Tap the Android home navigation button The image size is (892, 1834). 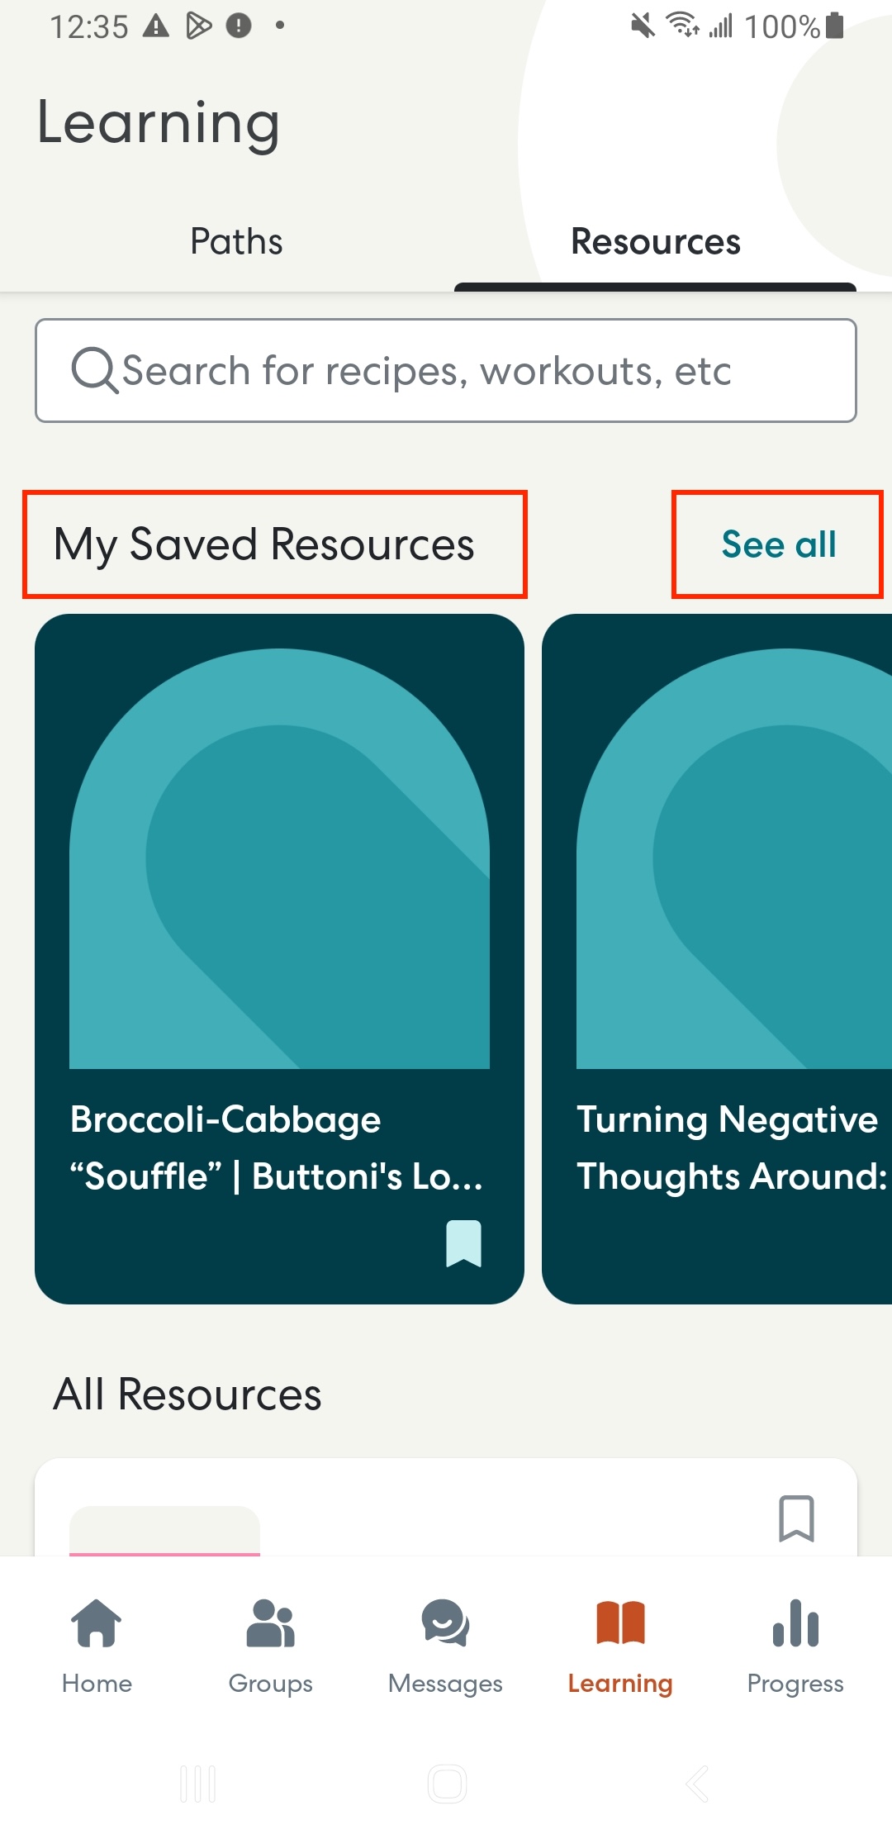point(447,1784)
